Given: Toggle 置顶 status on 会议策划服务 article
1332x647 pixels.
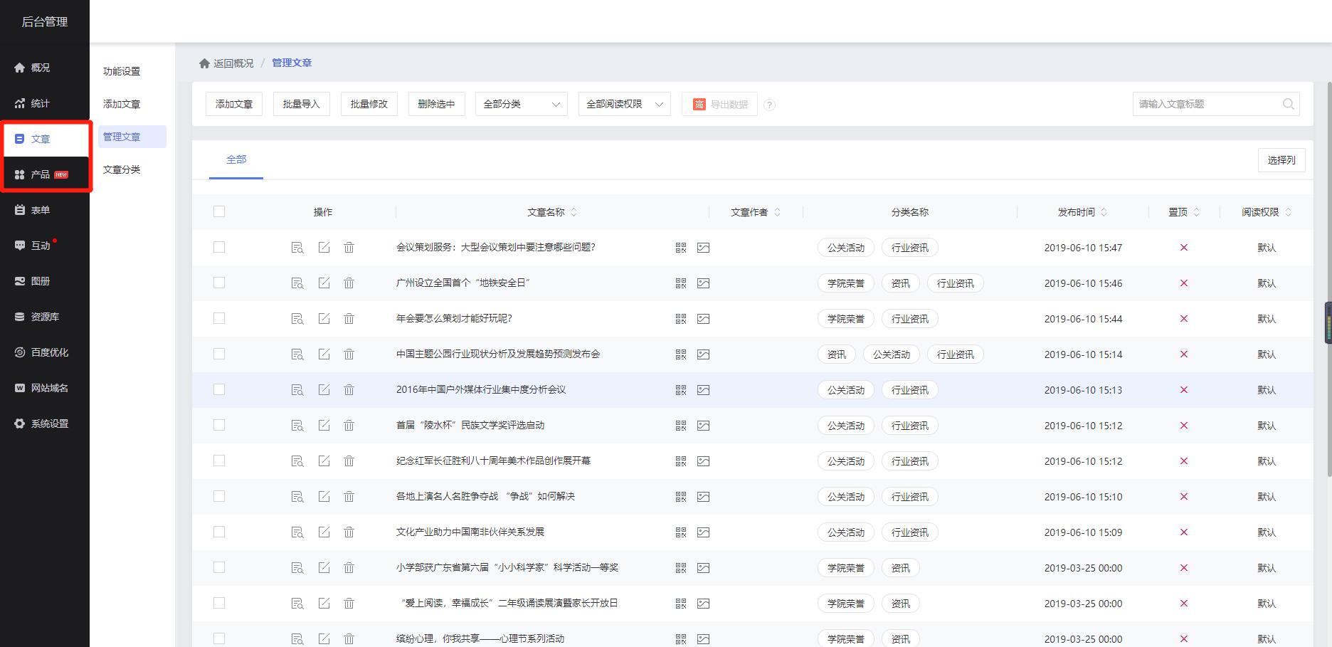Looking at the screenshot, I should [1183, 247].
